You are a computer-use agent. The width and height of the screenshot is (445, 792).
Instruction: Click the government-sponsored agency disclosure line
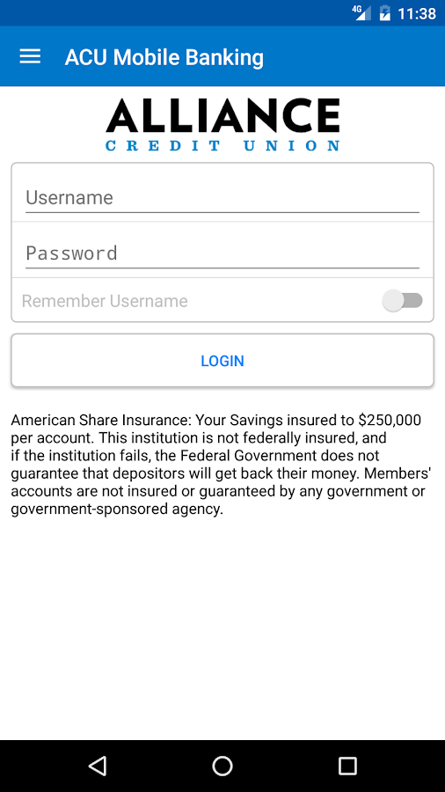(x=117, y=510)
